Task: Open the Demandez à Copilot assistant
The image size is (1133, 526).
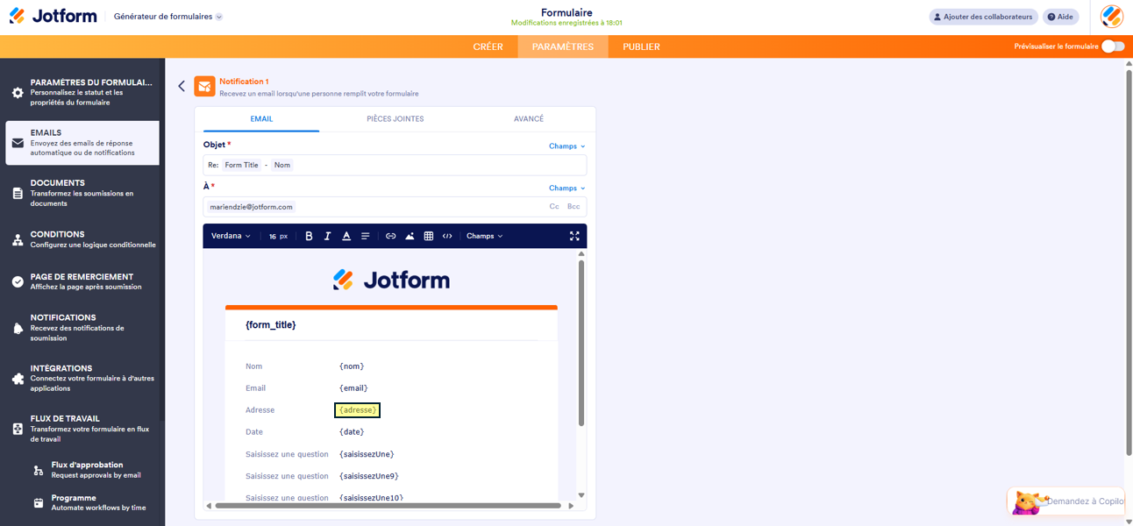Action: pos(1066,501)
